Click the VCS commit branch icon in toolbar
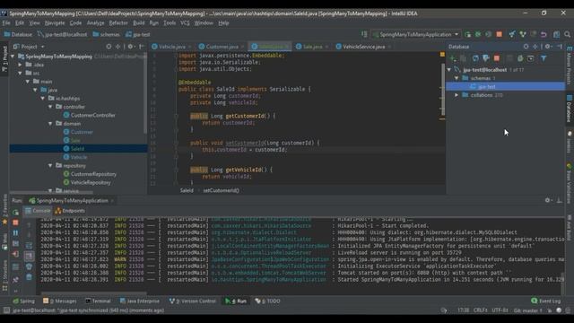574x323 pixels. pos(523,34)
